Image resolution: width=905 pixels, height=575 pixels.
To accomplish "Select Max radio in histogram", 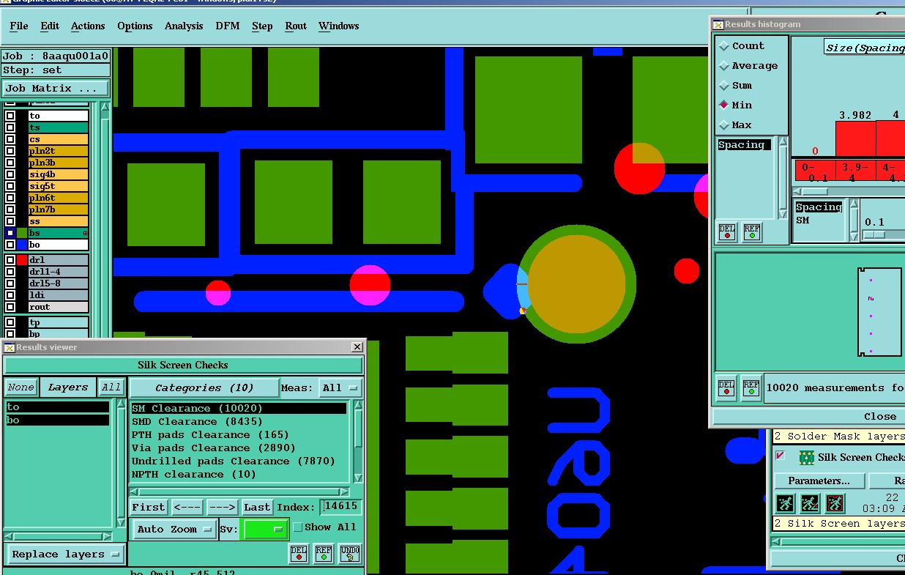I will point(724,125).
